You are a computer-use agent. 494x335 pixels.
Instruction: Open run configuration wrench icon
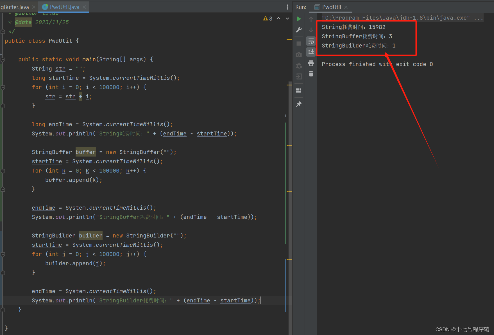[299, 30]
